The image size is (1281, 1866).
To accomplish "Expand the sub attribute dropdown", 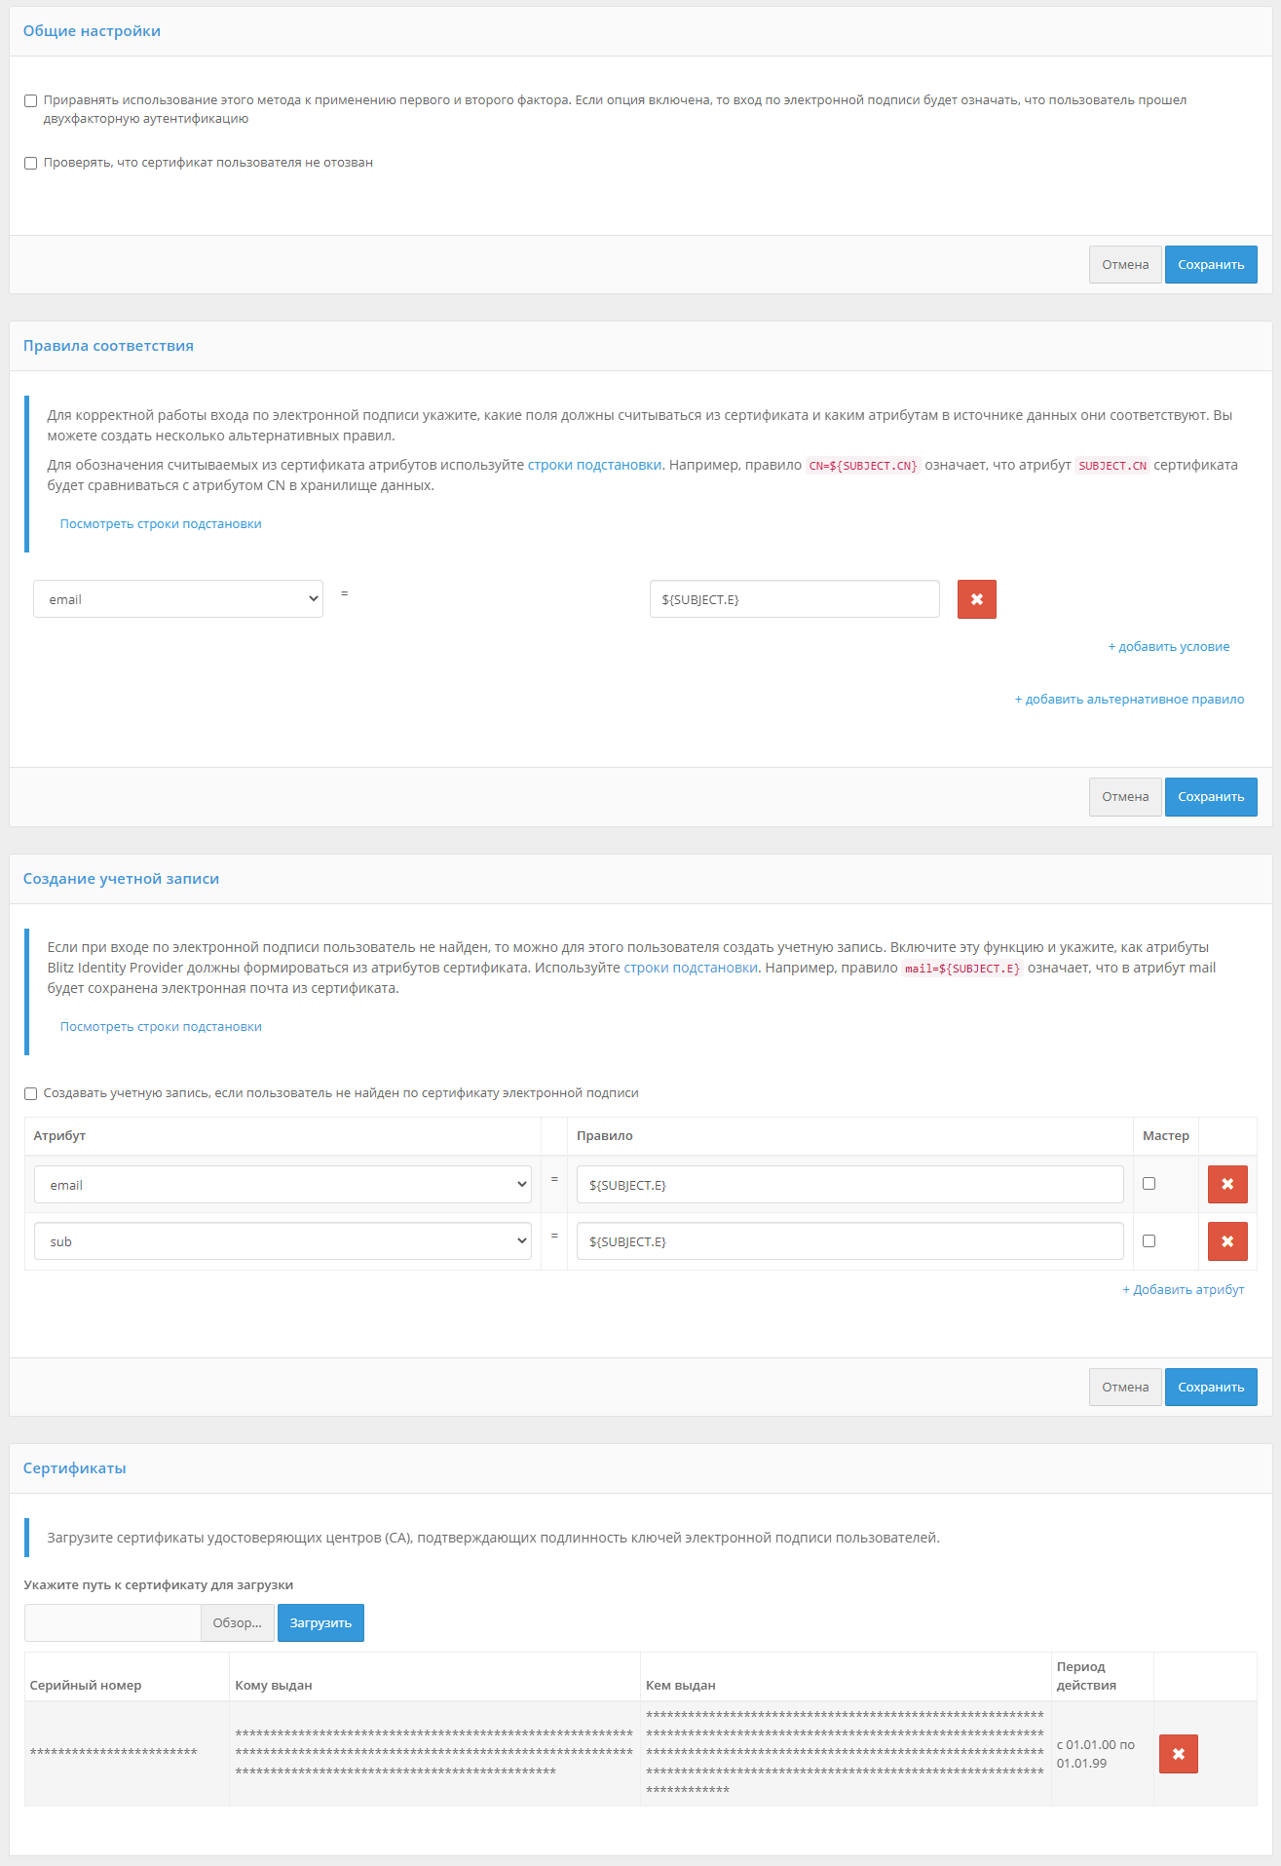I will coord(283,1241).
